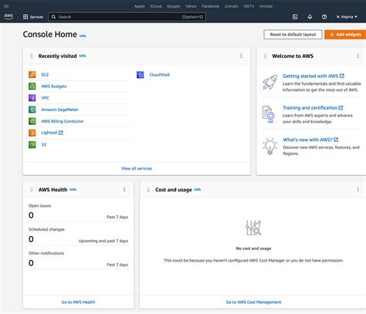Open the Apple bookmark
This screenshot has width=366, height=314.
click(140, 6)
